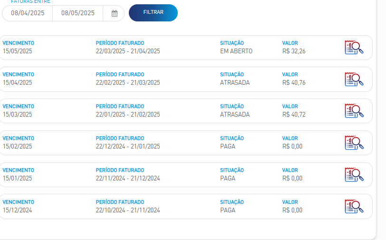Select the R$ 40,76 overdue invoice row
Image resolution: width=386 pixels, height=240 pixels.
point(185,79)
